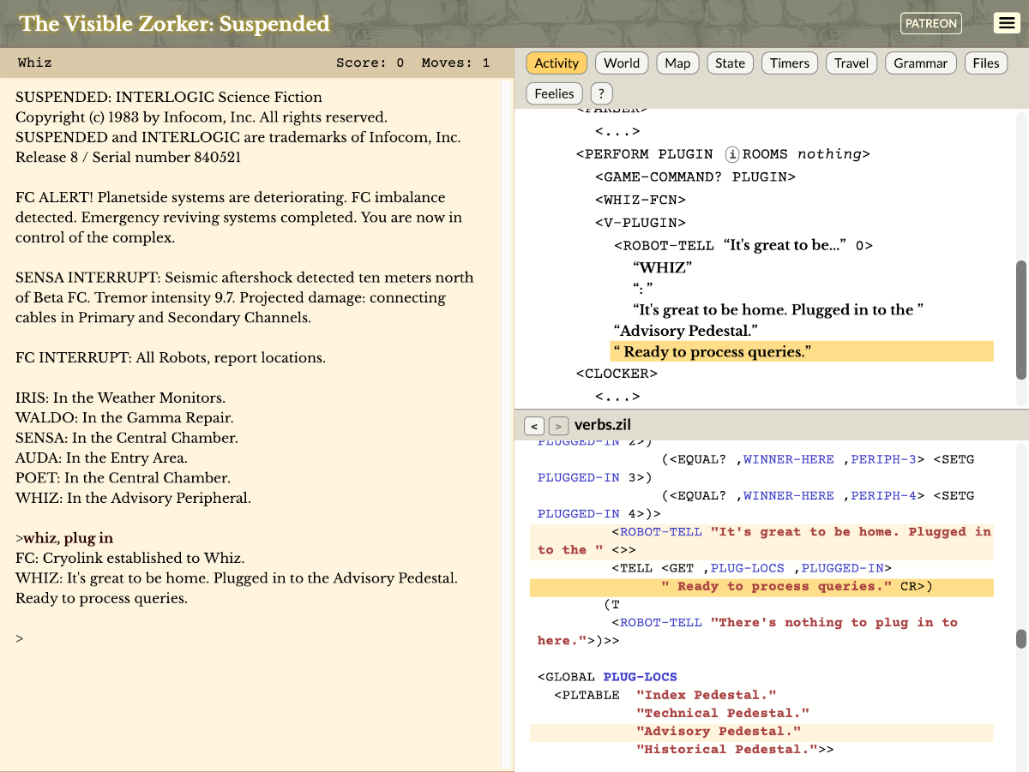Image resolution: width=1029 pixels, height=772 pixels.
Task: Select the PERFORM PLUGIN trace line
Action: pos(723,154)
